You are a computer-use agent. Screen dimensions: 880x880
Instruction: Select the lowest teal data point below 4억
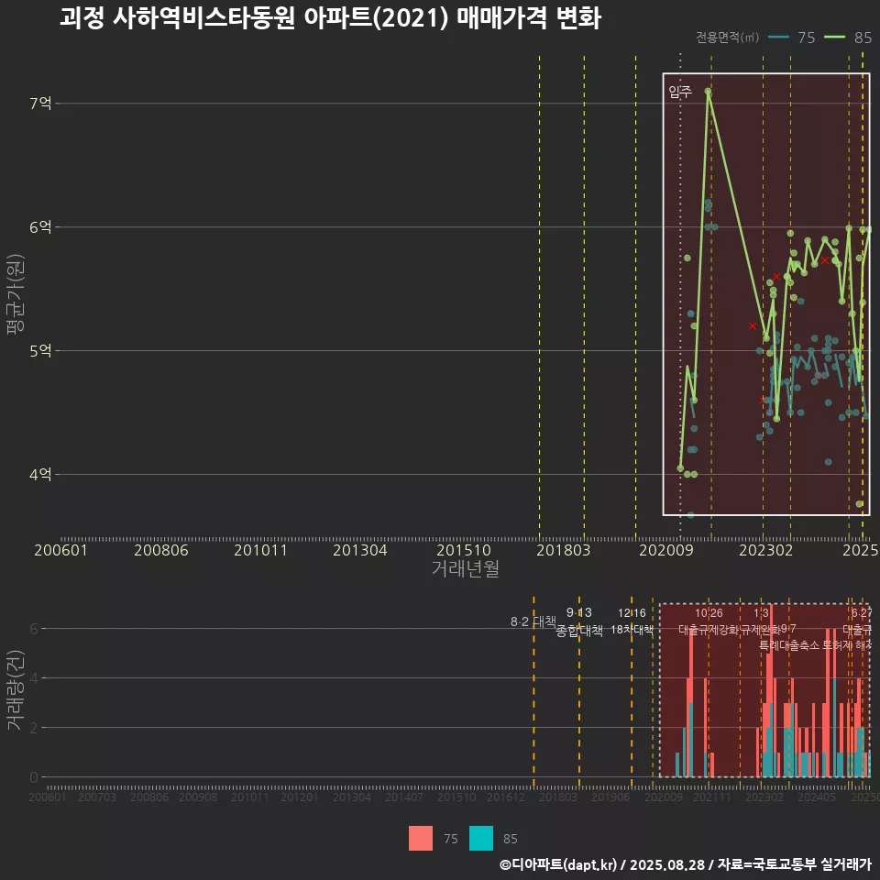(x=690, y=515)
